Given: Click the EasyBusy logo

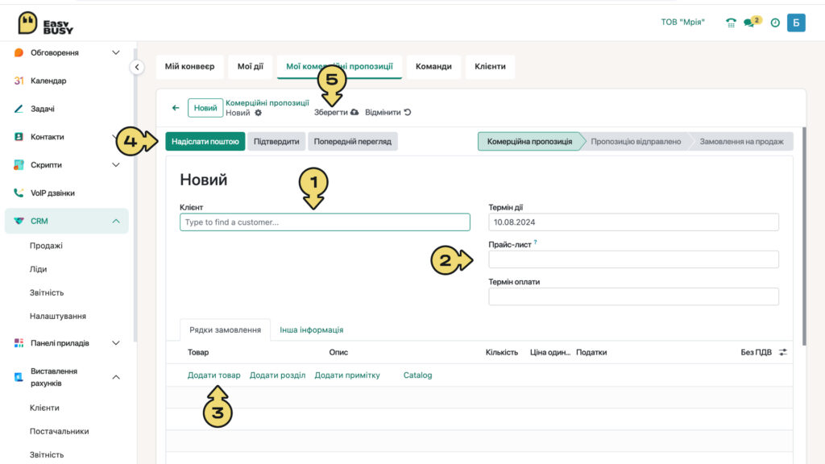Looking at the screenshot, I should [x=45, y=23].
